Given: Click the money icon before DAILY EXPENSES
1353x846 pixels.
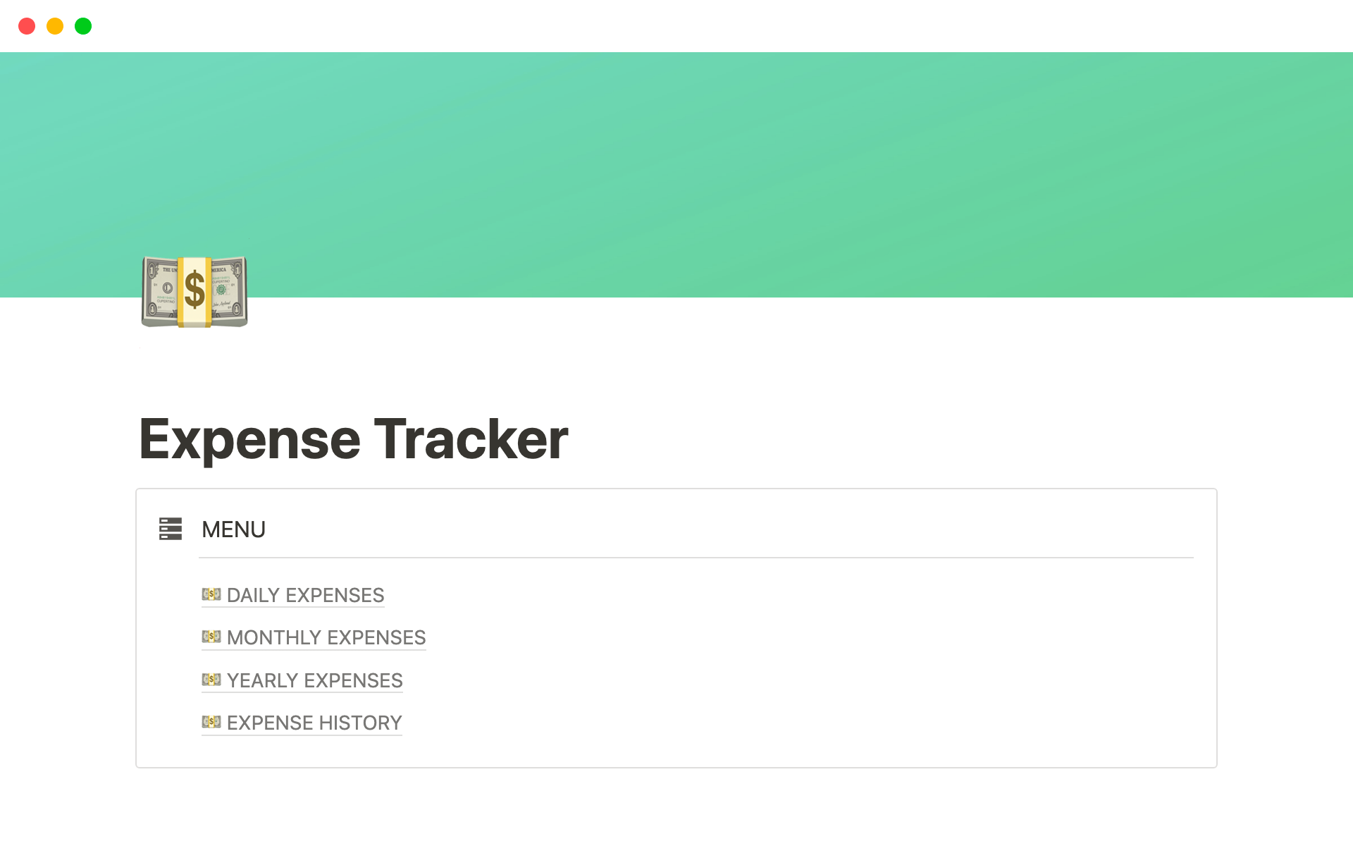Looking at the screenshot, I should 211,594.
